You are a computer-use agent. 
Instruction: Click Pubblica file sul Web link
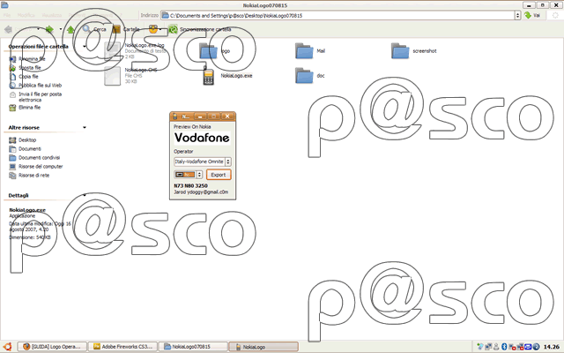[x=35, y=86]
